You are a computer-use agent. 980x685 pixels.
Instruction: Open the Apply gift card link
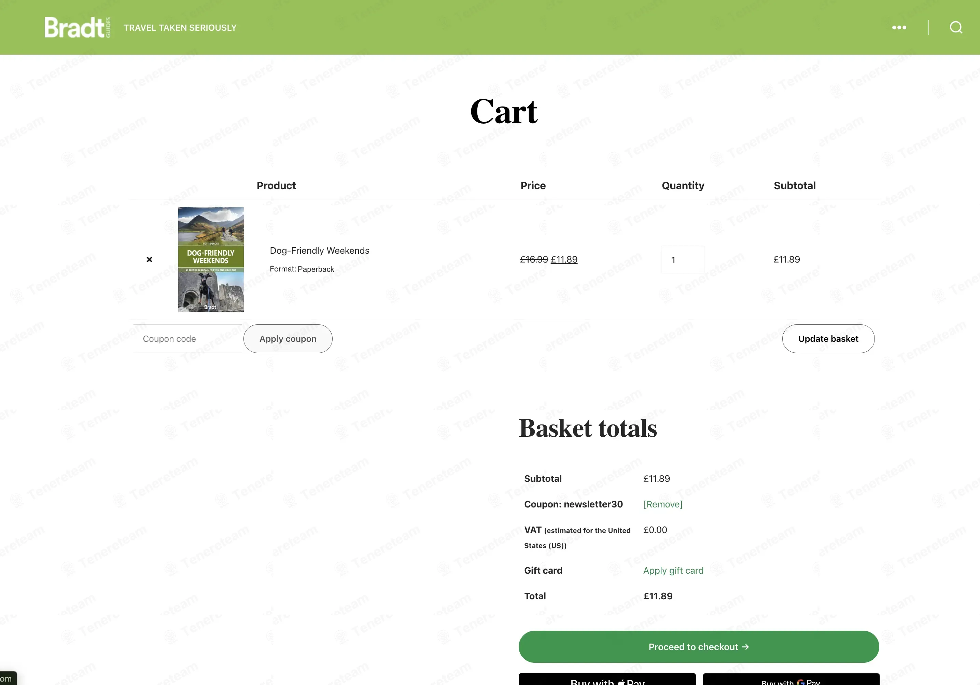point(673,570)
